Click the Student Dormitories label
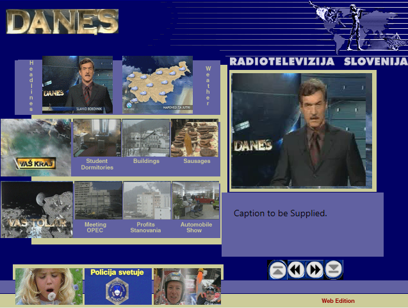 97,164
